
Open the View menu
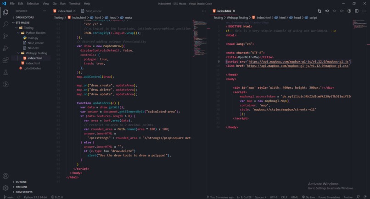click(46, 4)
